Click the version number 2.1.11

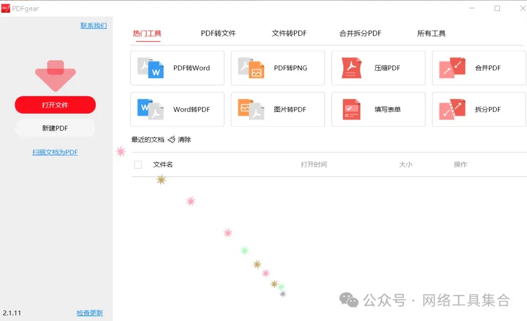[12, 313]
